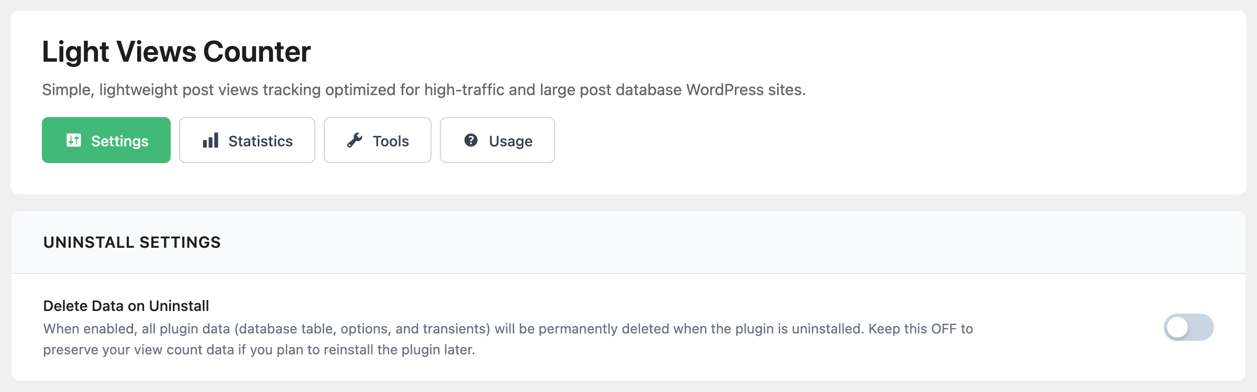
Task: Click the Usage question mark icon
Action: click(471, 140)
